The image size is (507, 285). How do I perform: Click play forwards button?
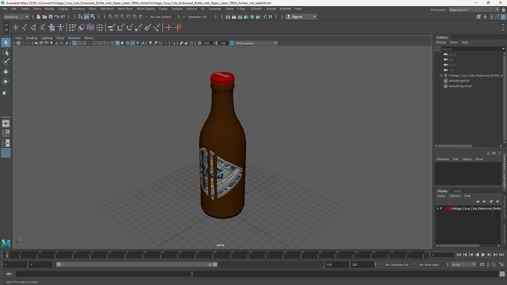click(x=483, y=255)
